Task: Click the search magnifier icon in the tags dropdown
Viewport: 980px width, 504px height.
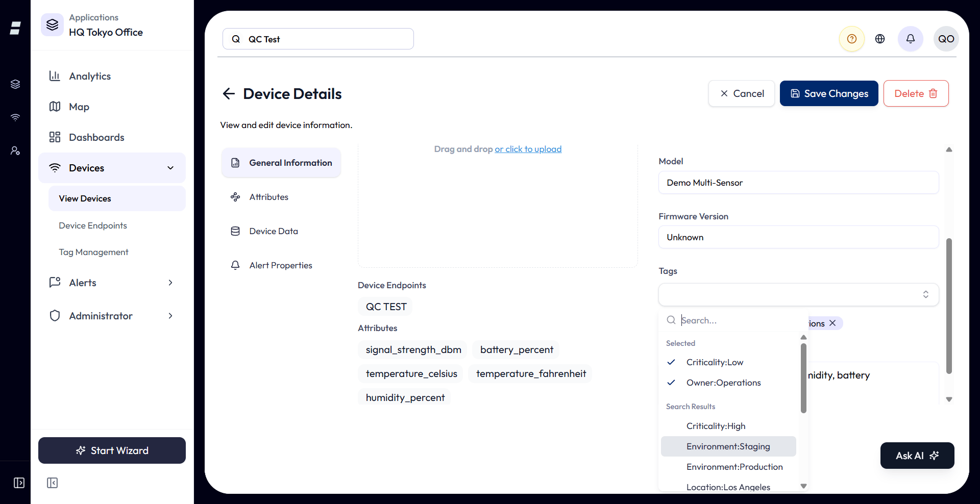Action: 671,320
